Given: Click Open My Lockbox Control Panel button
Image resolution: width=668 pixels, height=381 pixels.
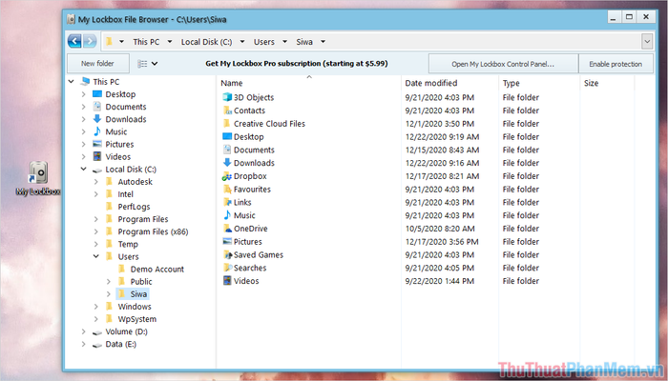Looking at the screenshot, I should pyautogui.click(x=503, y=64).
